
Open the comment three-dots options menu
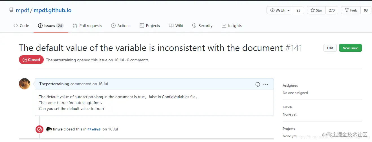tap(266, 84)
